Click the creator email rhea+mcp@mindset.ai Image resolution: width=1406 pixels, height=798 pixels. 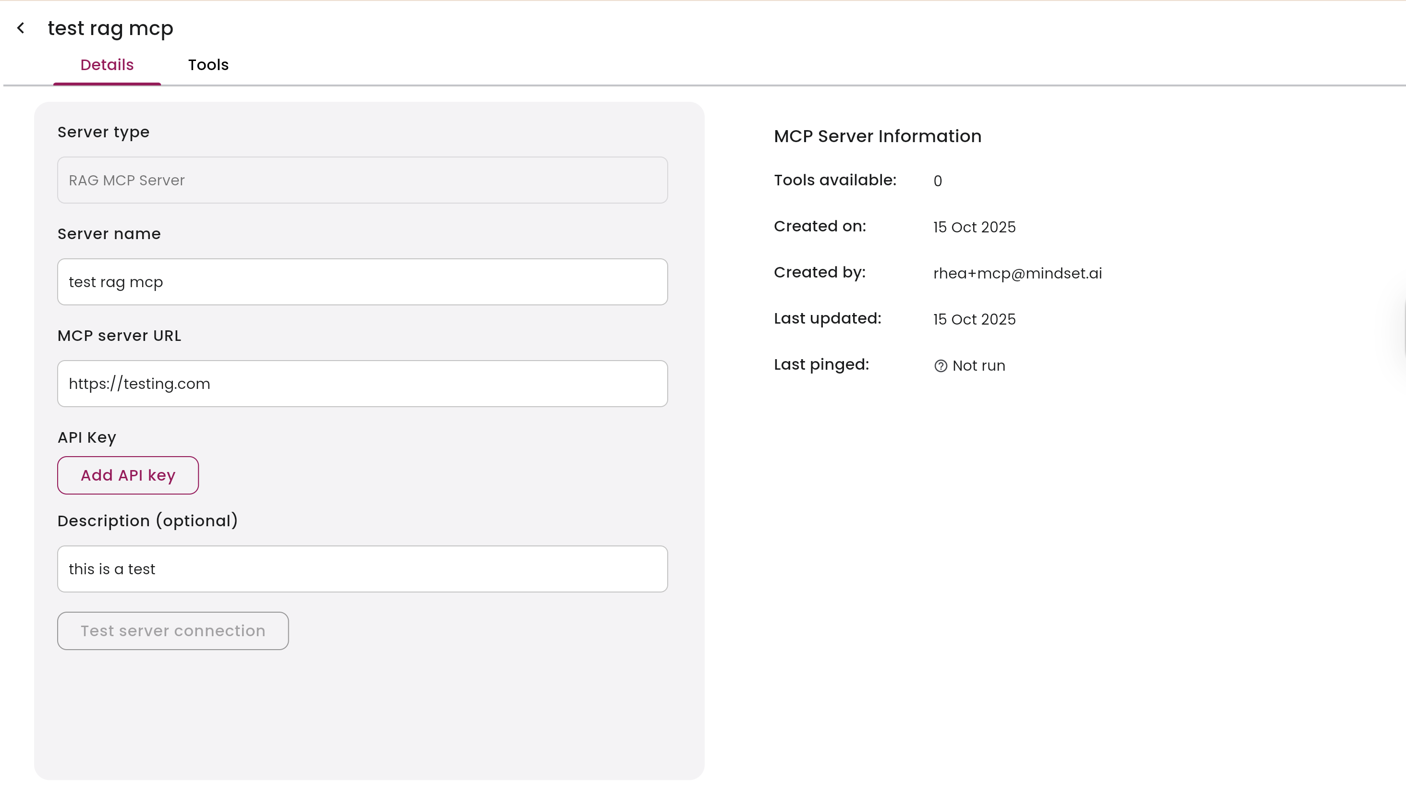coord(1017,273)
